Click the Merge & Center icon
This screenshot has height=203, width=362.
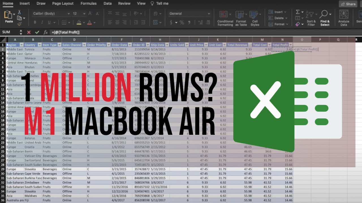[155, 22]
